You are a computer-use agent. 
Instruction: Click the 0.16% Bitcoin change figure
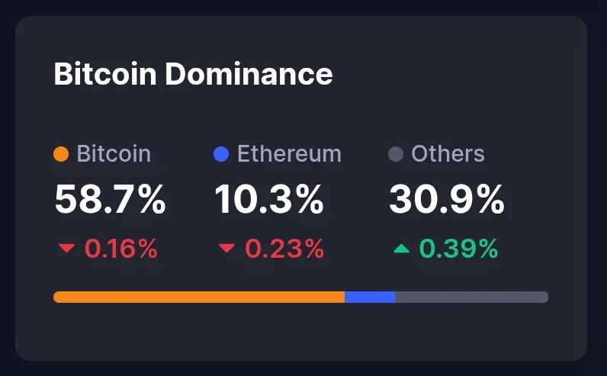coord(120,249)
